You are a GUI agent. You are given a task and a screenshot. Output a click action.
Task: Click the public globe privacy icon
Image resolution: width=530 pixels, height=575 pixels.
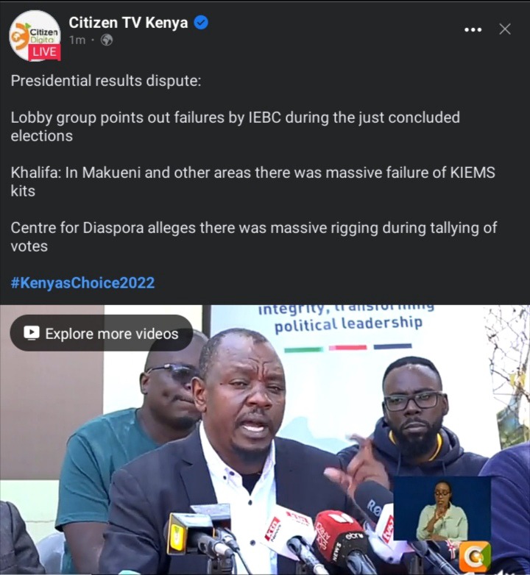point(107,40)
